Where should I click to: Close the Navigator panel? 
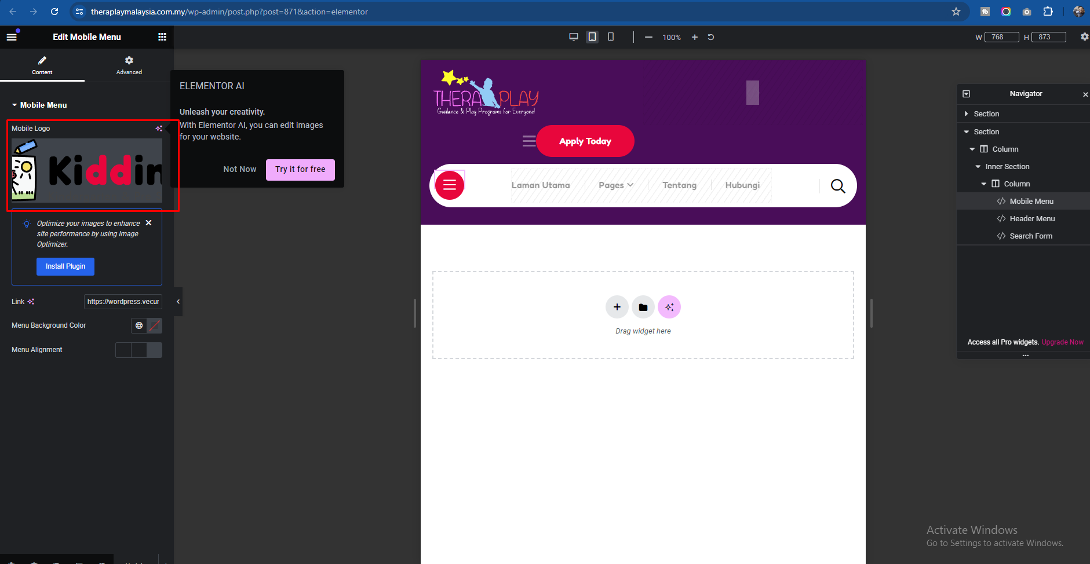1085,94
